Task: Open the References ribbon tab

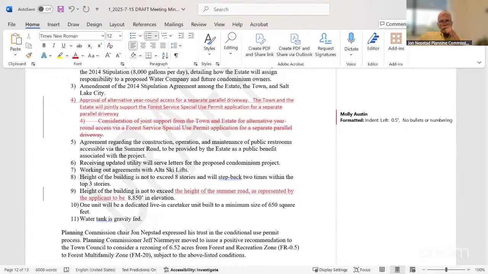Action: click(x=144, y=24)
